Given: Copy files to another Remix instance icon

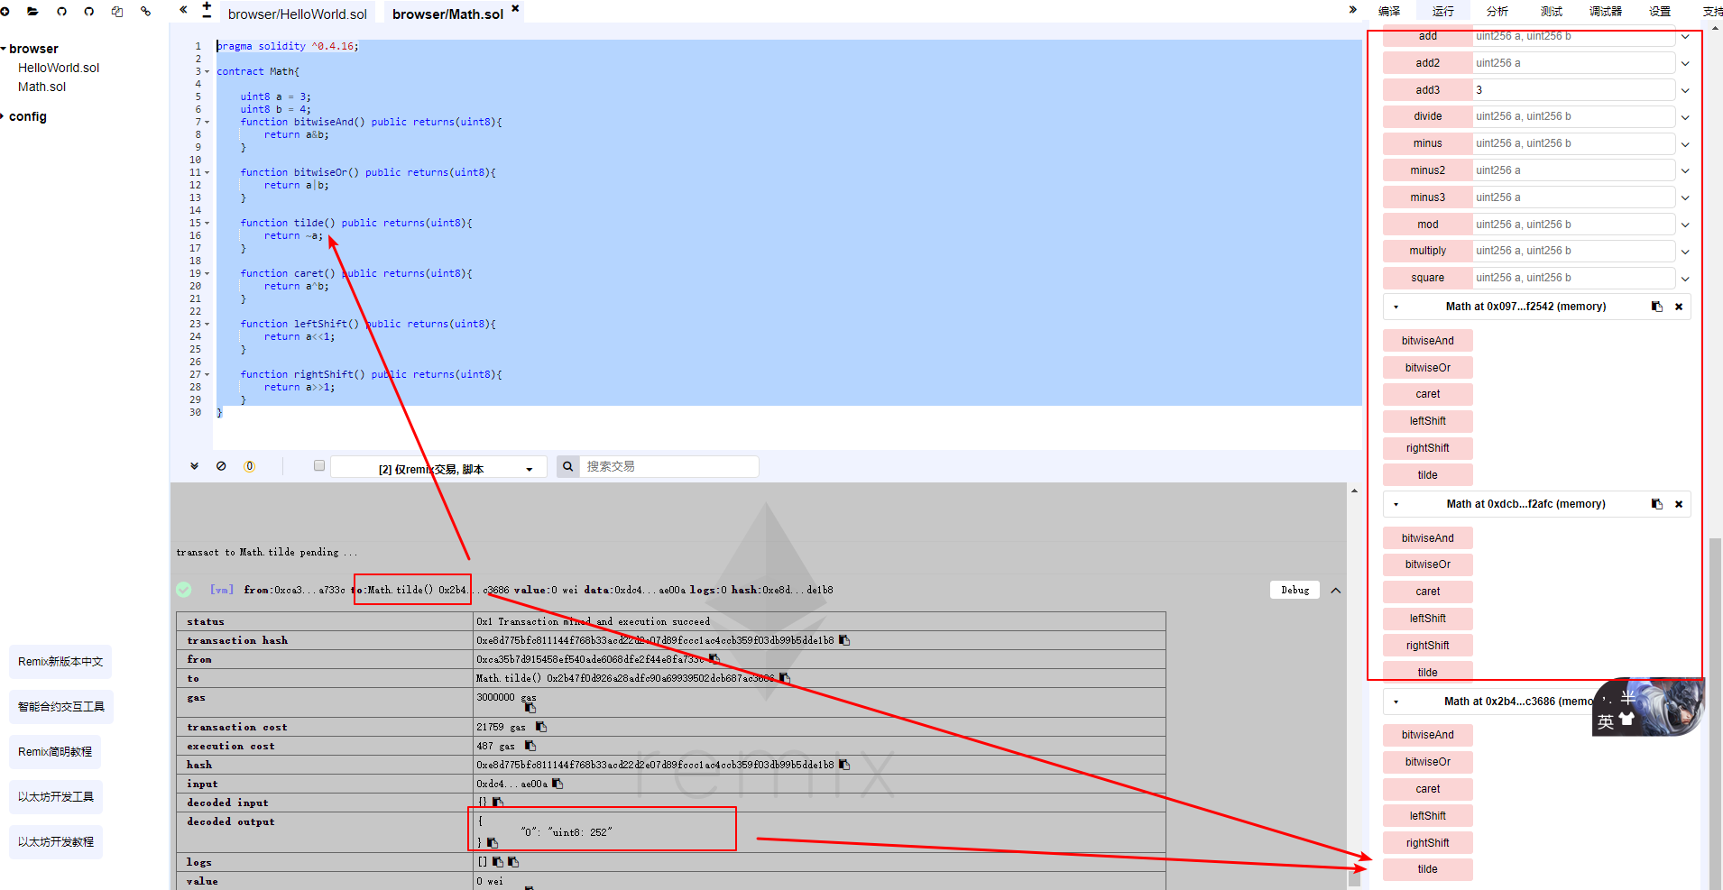Looking at the screenshot, I should pos(117,12).
